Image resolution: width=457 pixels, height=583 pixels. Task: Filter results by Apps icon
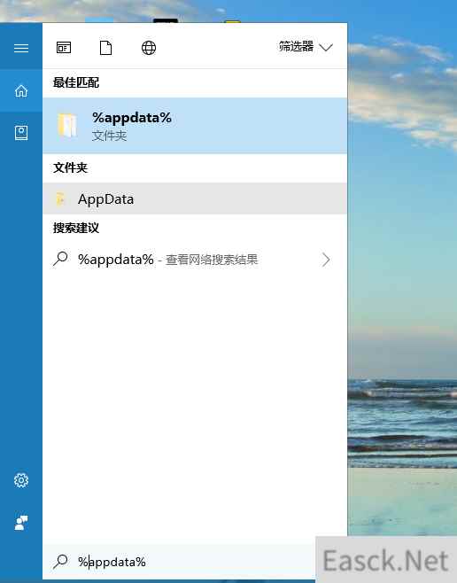coord(64,48)
